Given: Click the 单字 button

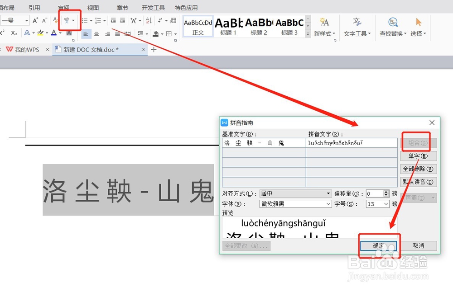Looking at the screenshot, I should 418,155.
